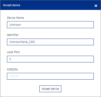The height and width of the screenshot is (97, 101).
Task: Click the 'Accept device' title text
Action: (12, 5)
